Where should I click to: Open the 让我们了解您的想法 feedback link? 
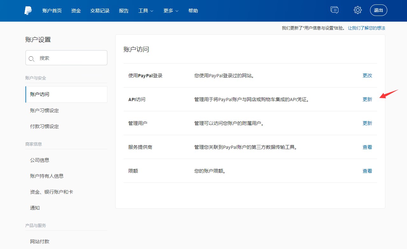(367, 28)
